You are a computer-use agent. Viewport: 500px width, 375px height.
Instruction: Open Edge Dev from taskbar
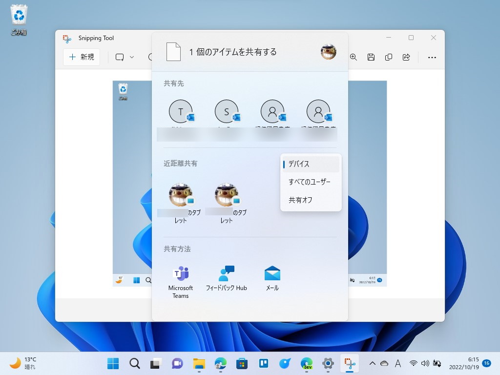click(307, 363)
